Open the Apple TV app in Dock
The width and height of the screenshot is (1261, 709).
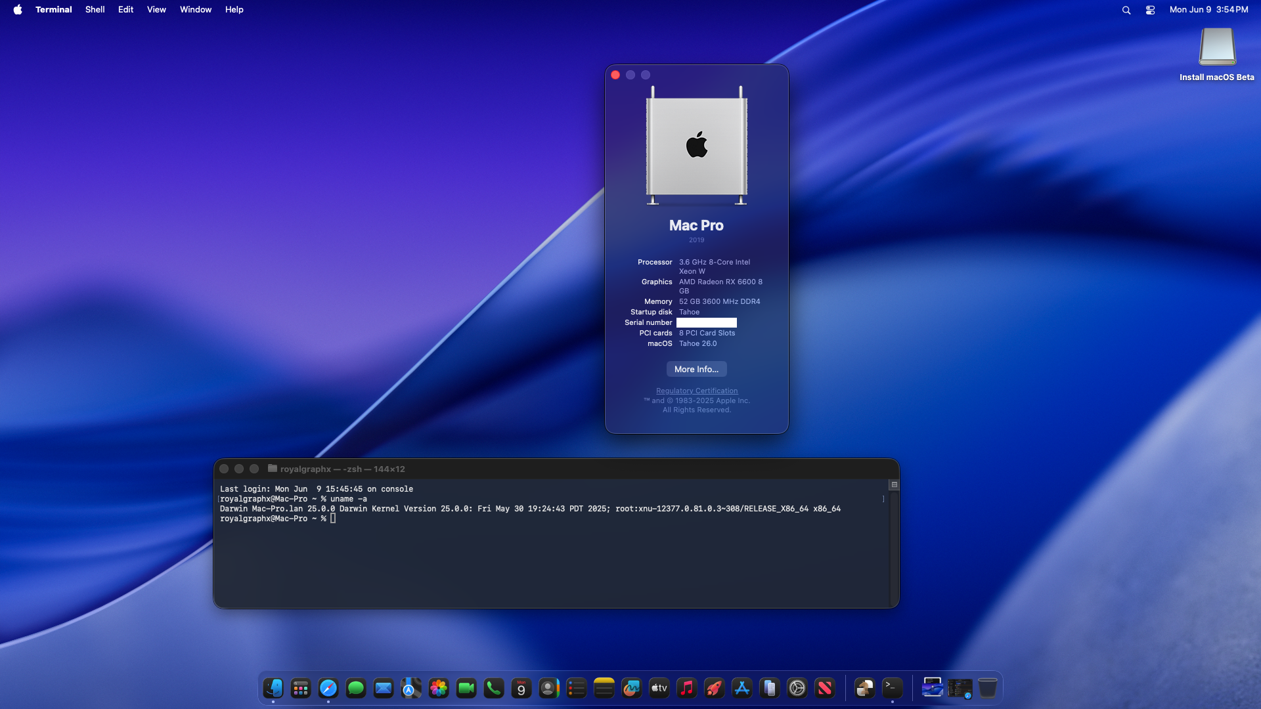tap(659, 688)
